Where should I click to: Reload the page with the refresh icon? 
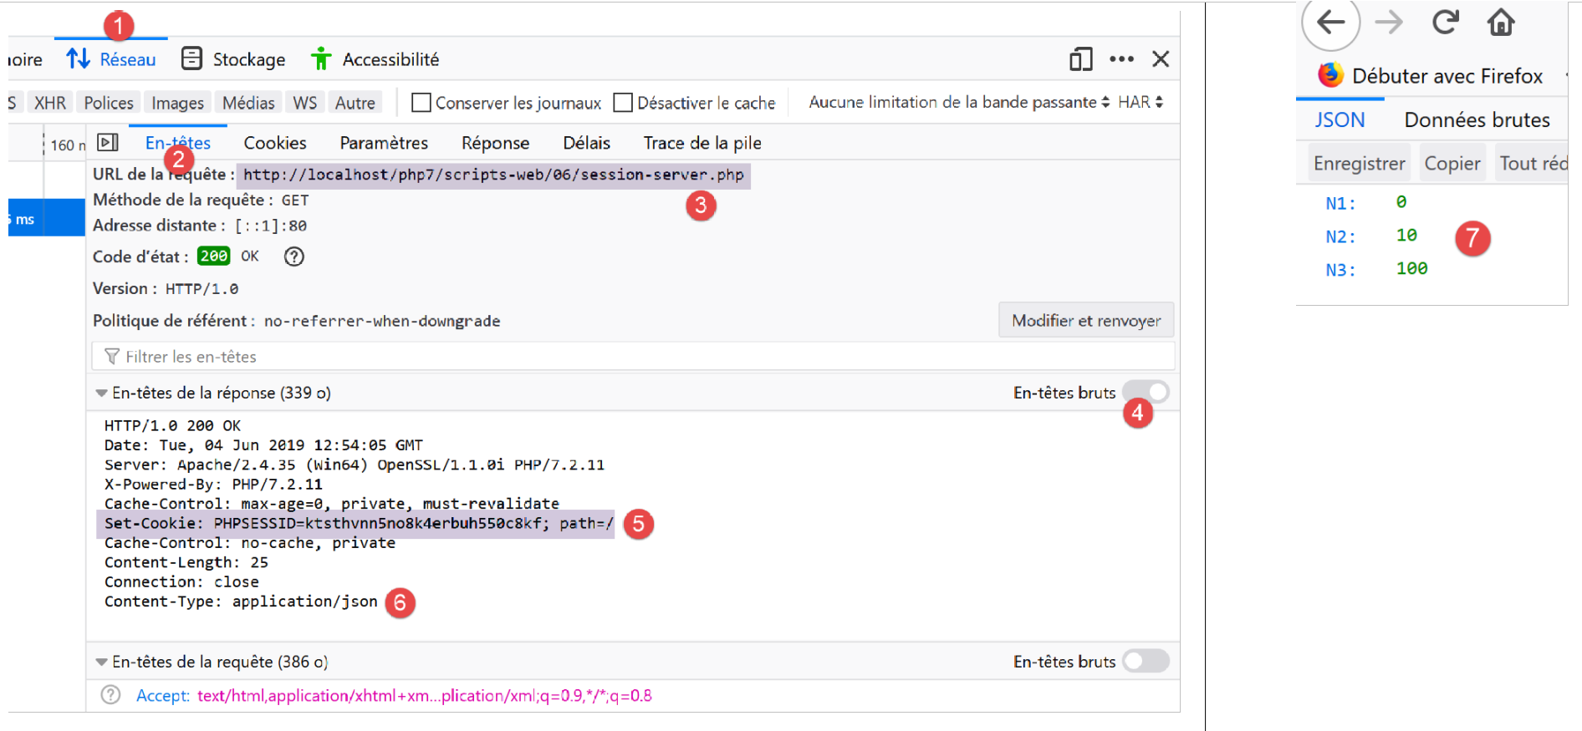pyautogui.click(x=1445, y=23)
